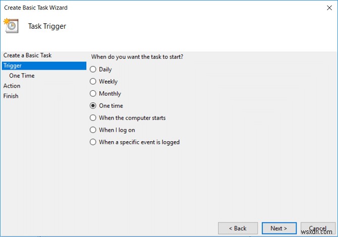The image size is (338, 237).
Task: Pick the Monthly radio option
Action: [93, 94]
